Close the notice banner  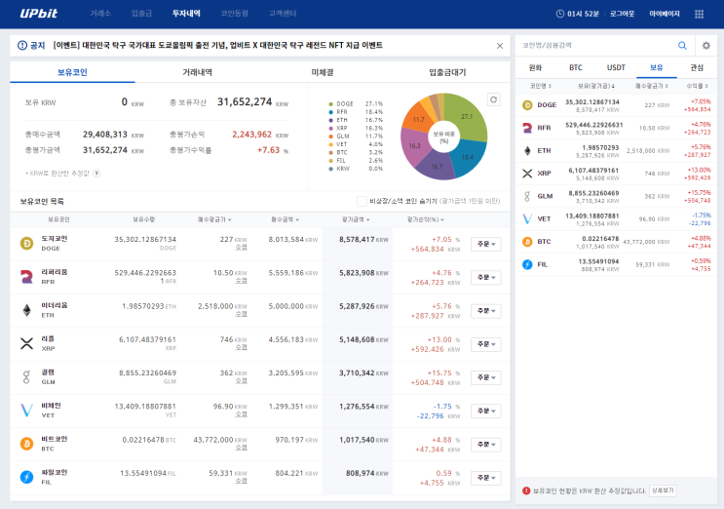500,46
